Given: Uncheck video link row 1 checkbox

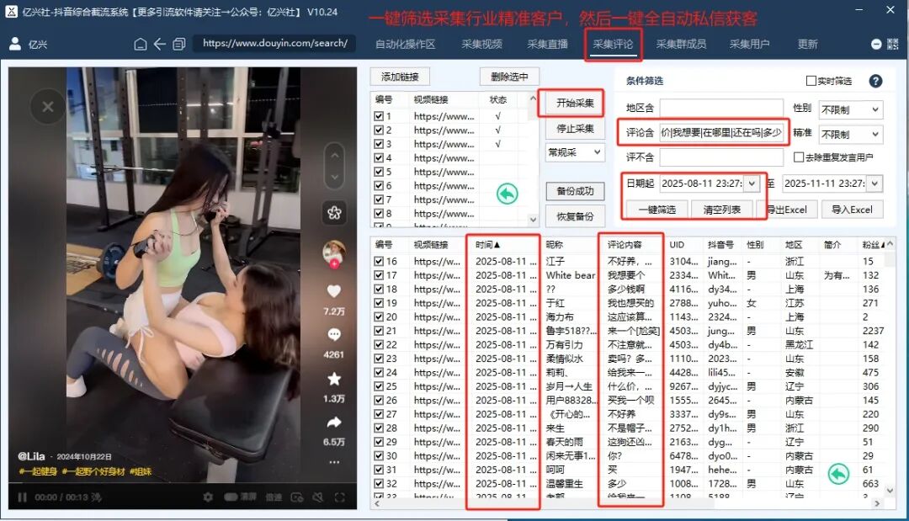Looking at the screenshot, I should point(379,116).
